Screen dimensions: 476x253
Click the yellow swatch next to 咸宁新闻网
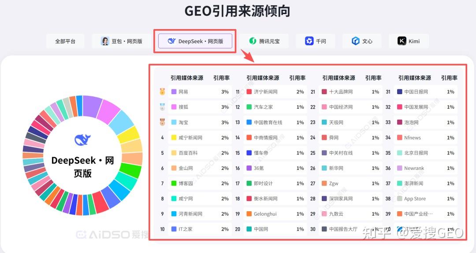174,138
